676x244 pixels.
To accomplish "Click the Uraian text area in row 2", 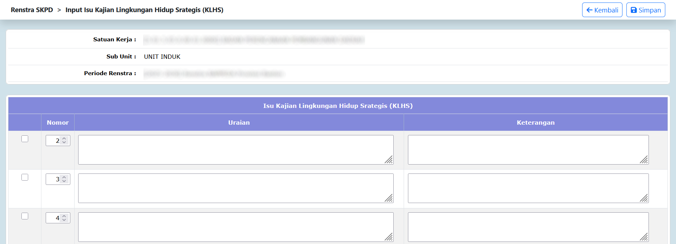I will click(x=236, y=150).
